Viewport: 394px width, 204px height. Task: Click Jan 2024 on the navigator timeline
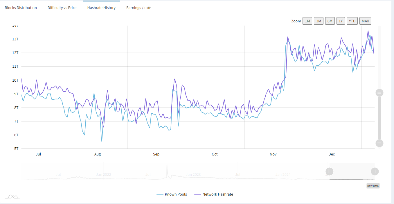283,174
